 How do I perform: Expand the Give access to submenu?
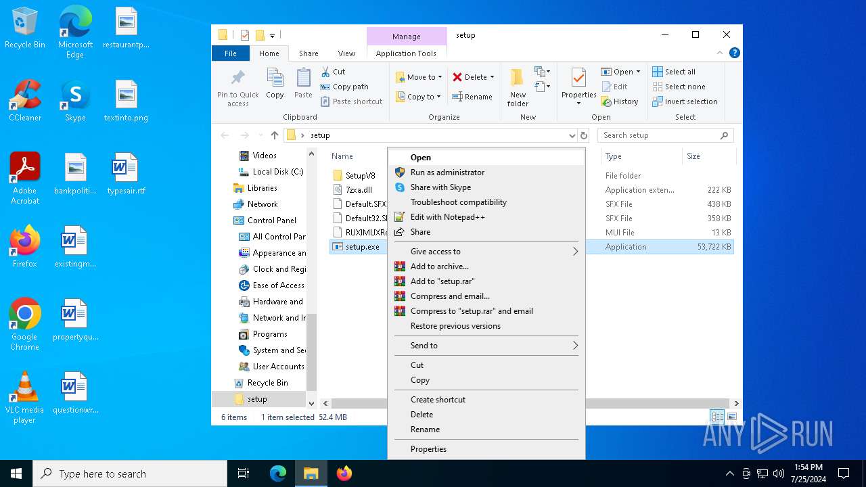(x=486, y=252)
